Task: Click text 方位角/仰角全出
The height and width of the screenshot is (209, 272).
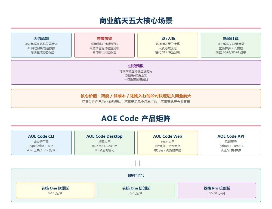Action: pos(136,75)
